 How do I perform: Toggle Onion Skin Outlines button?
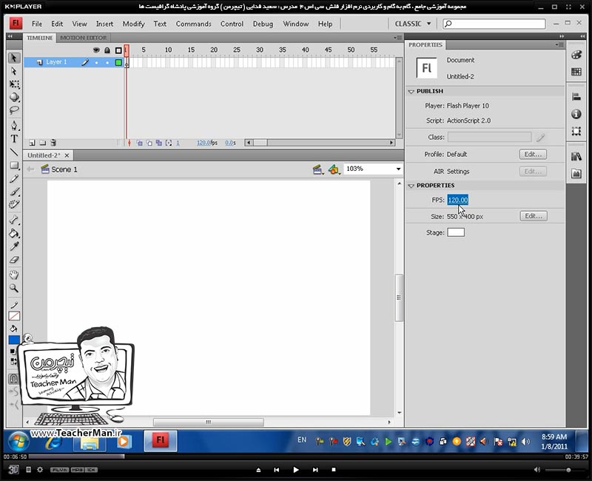click(149, 143)
